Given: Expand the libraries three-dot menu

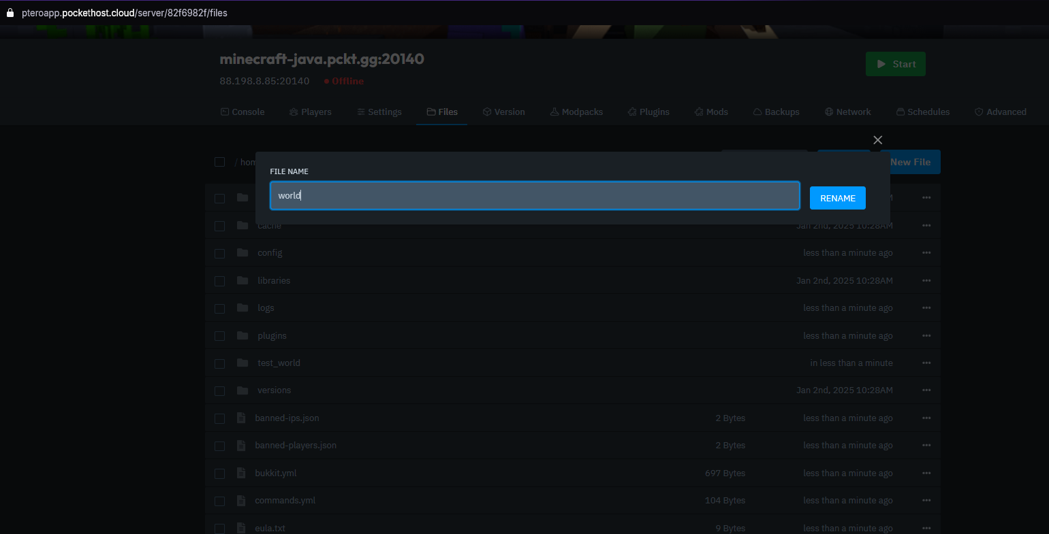Looking at the screenshot, I should point(926,280).
